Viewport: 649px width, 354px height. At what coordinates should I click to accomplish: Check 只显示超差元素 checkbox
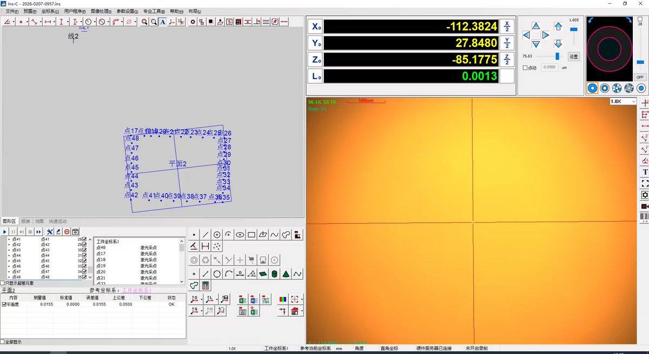(x=3, y=283)
